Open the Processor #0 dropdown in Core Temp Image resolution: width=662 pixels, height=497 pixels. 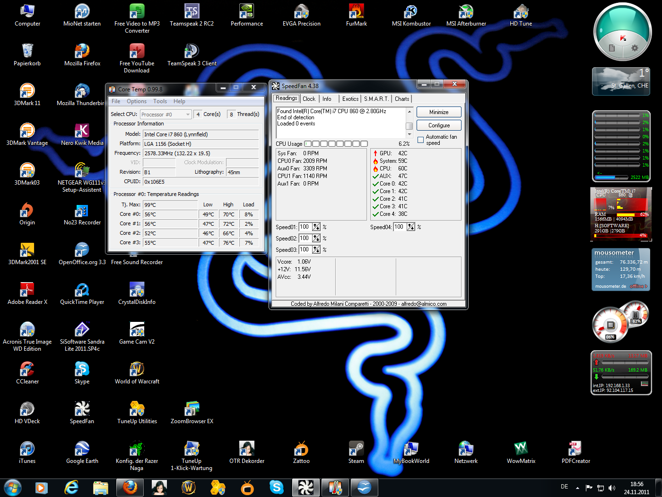coord(165,115)
